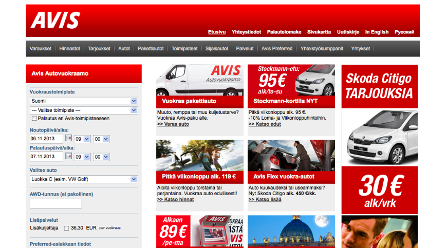Viewport: 447px width, 248px height.
Task: Select Pakettiautot in navigation bar
Action: 151,49
